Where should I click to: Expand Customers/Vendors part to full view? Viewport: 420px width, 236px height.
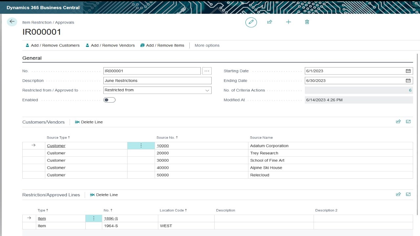[x=408, y=122]
